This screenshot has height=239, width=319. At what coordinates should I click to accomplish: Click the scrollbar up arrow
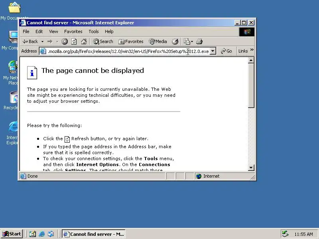click(251, 61)
